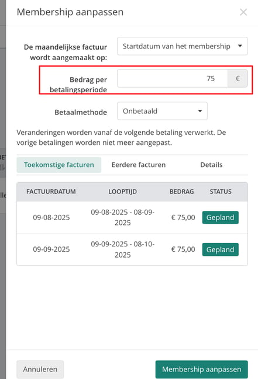Screen dimensions: 258x379
Task: Click Gepland badge for 09-09-2025 invoice
Action: click(221, 249)
